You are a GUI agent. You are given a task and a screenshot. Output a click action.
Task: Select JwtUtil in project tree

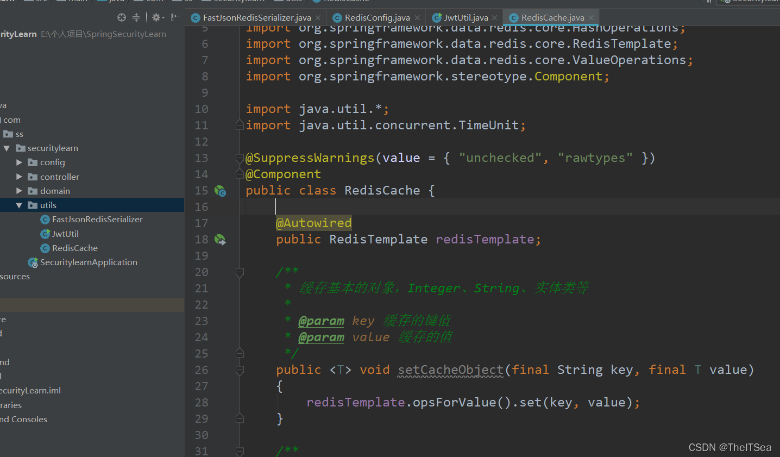pos(65,234)
